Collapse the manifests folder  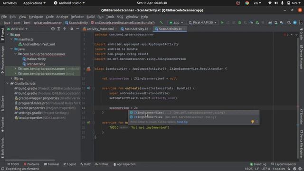pyautogui.click(x=11, y=39)
